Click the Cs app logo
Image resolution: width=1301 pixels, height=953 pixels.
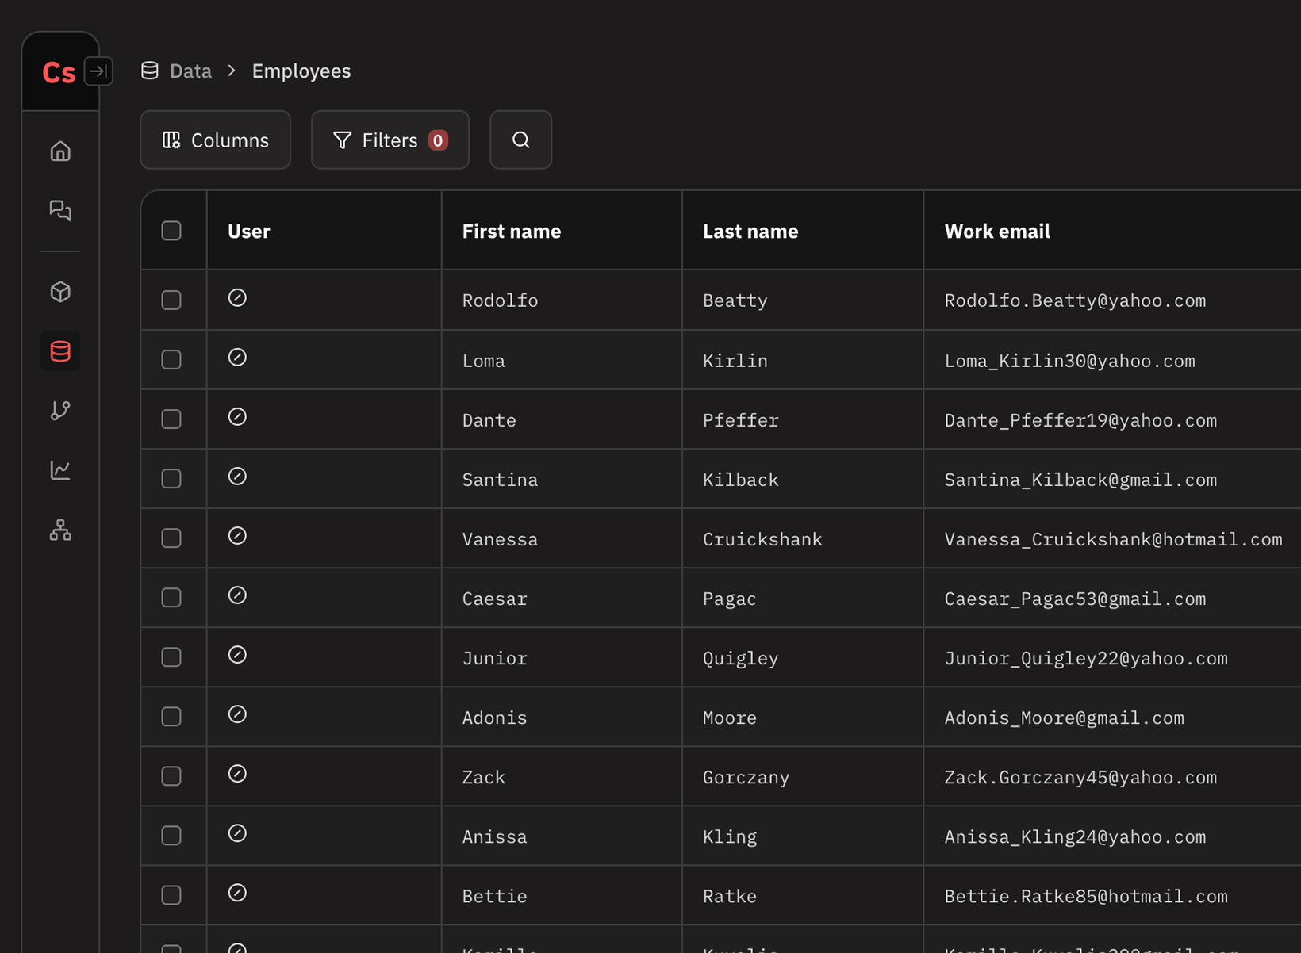58,73
